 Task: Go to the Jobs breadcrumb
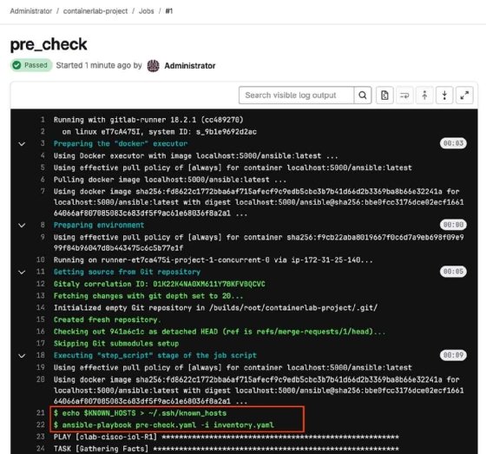click(x=147, y=11)
